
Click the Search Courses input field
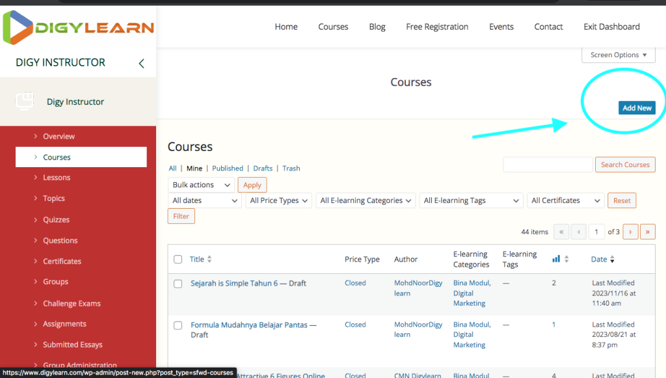click(x=548, y=165)
